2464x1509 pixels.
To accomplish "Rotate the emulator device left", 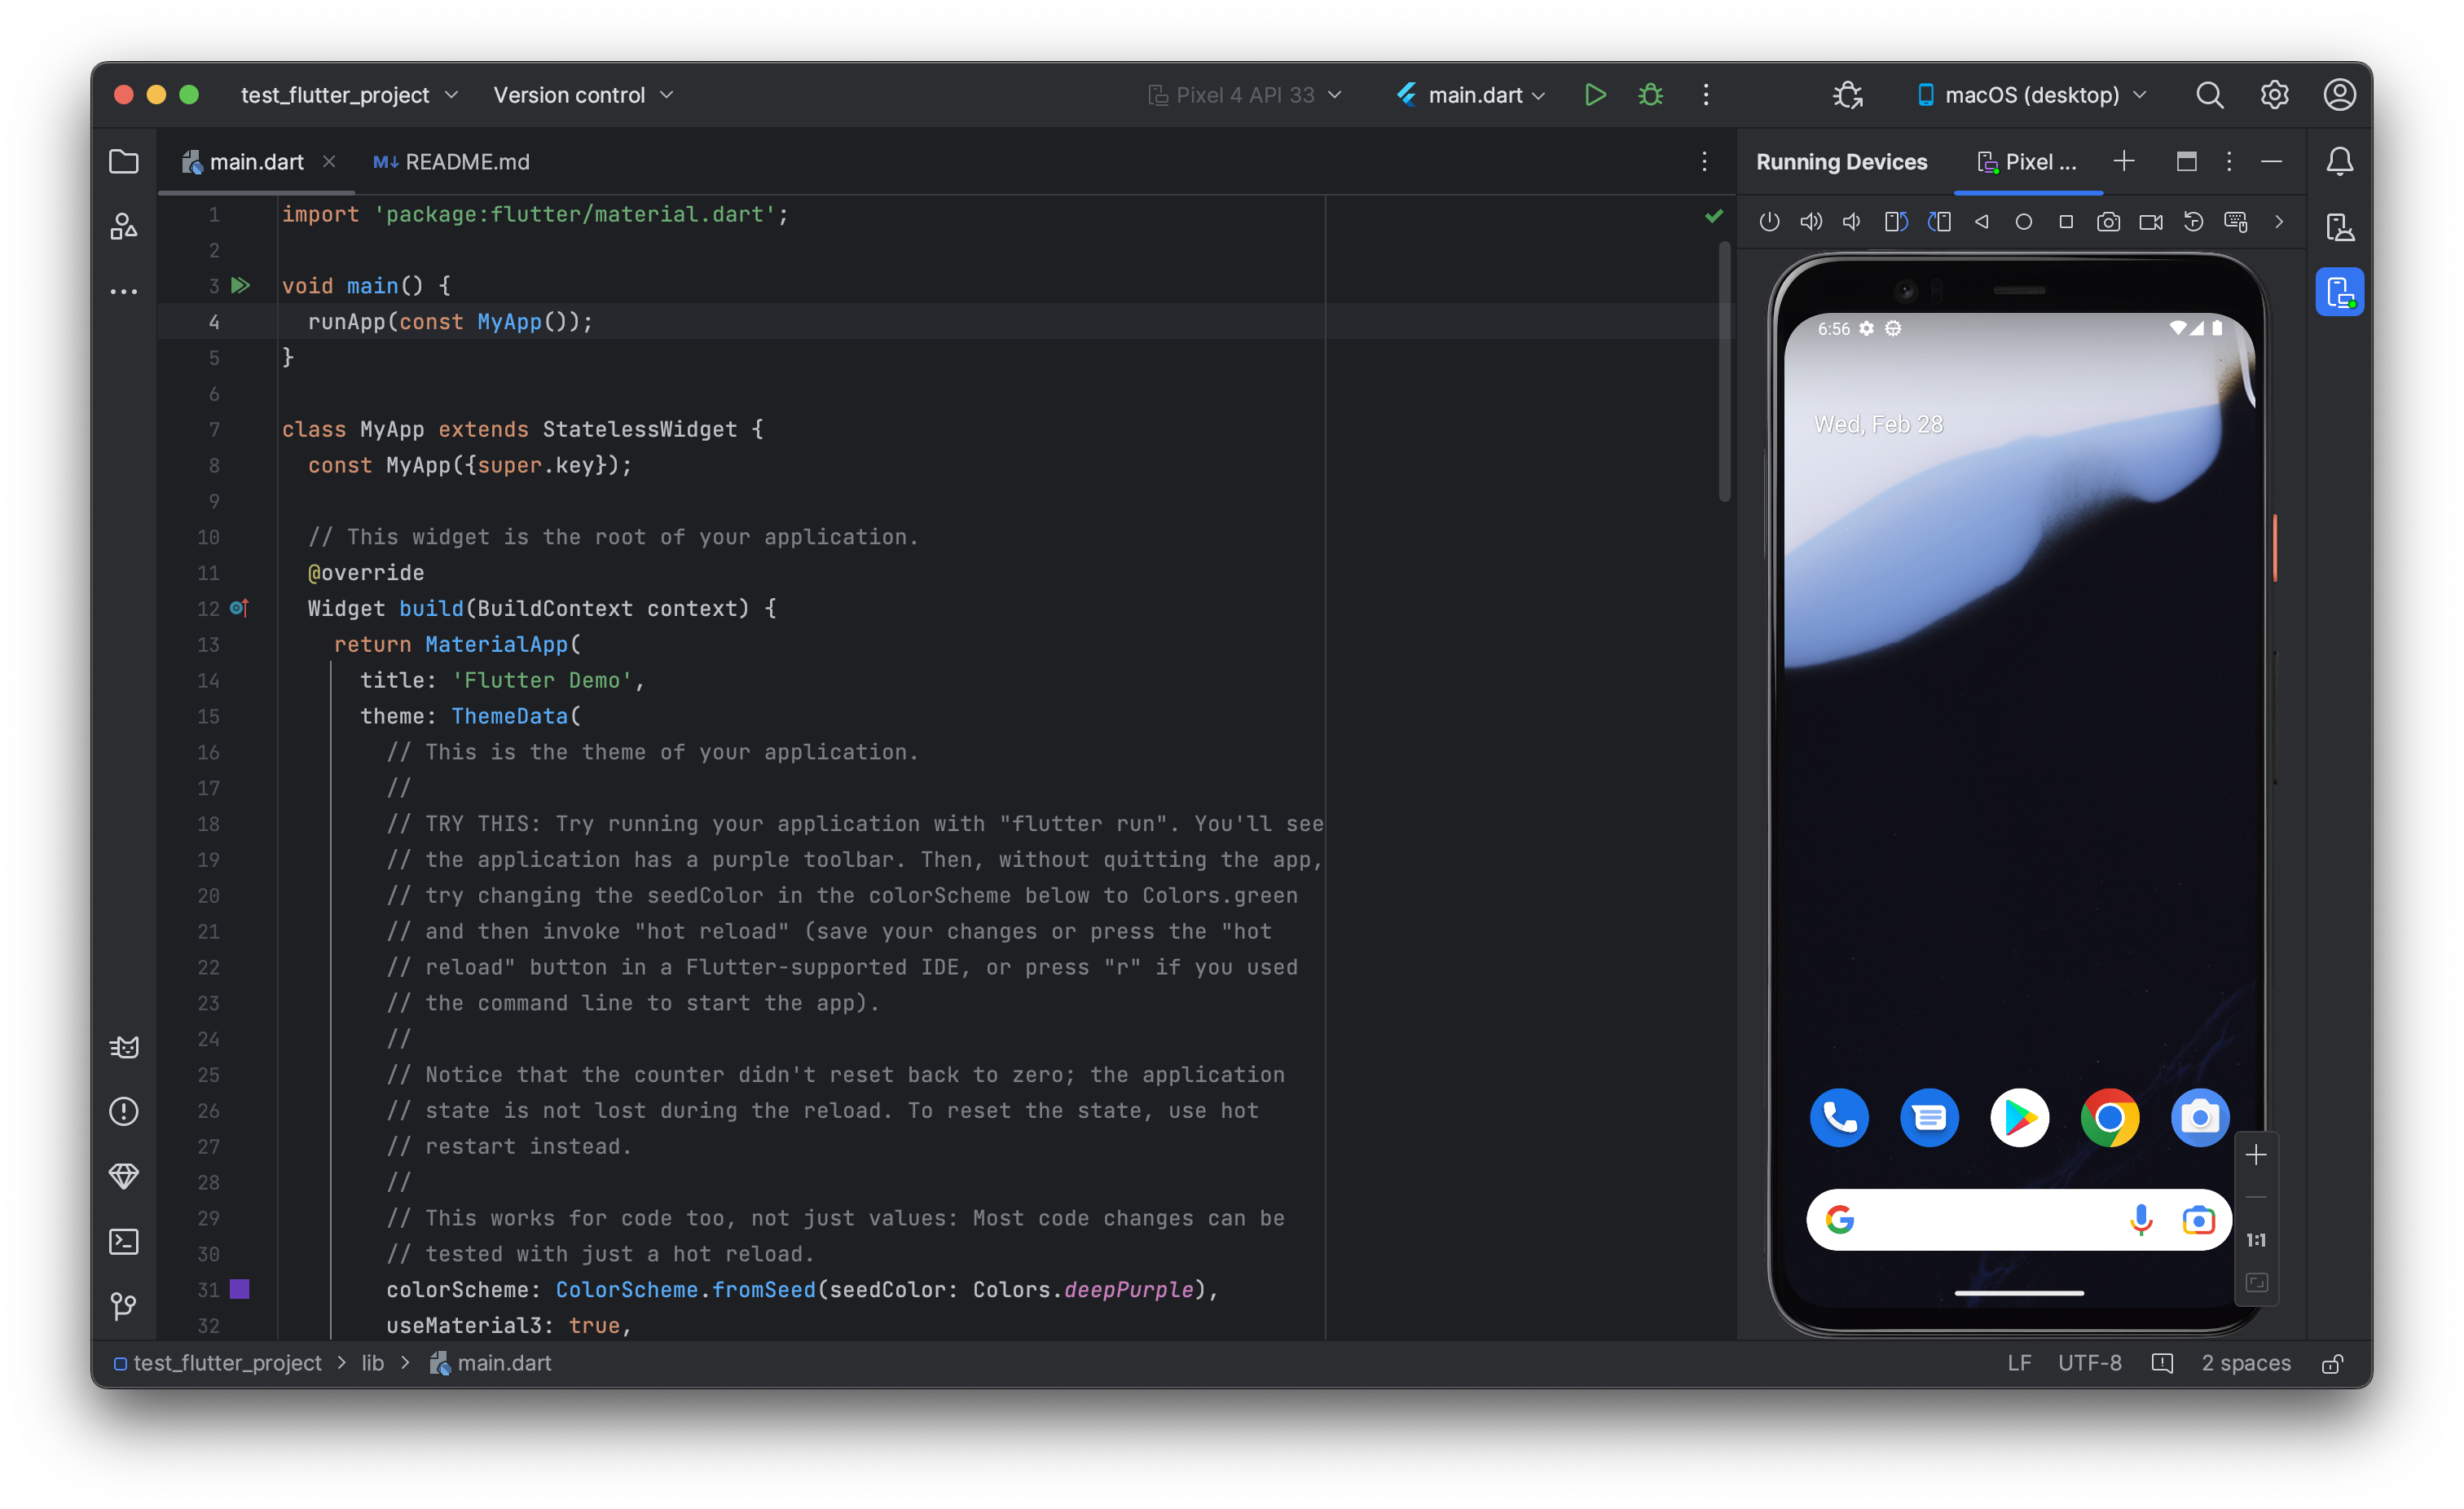I will click(1896, 222).
